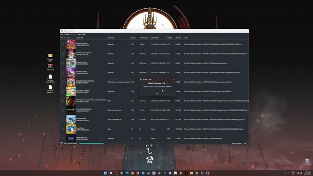Click 'The Pokemon Company/Nintendo' developer cell
Screen dimensions: 313x176
[118, 82]
